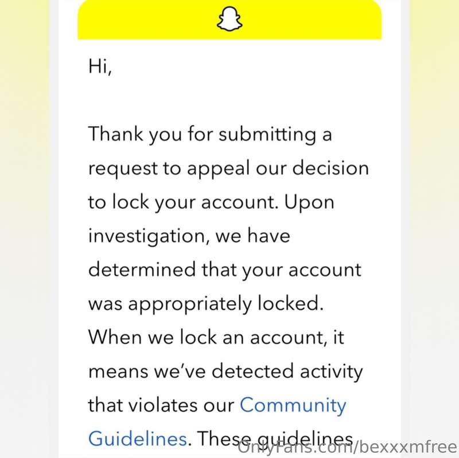This screenshot has width=459, height=458.
Task: Click the word 'Upon' in the message
Action: click(x=309, y=203)
